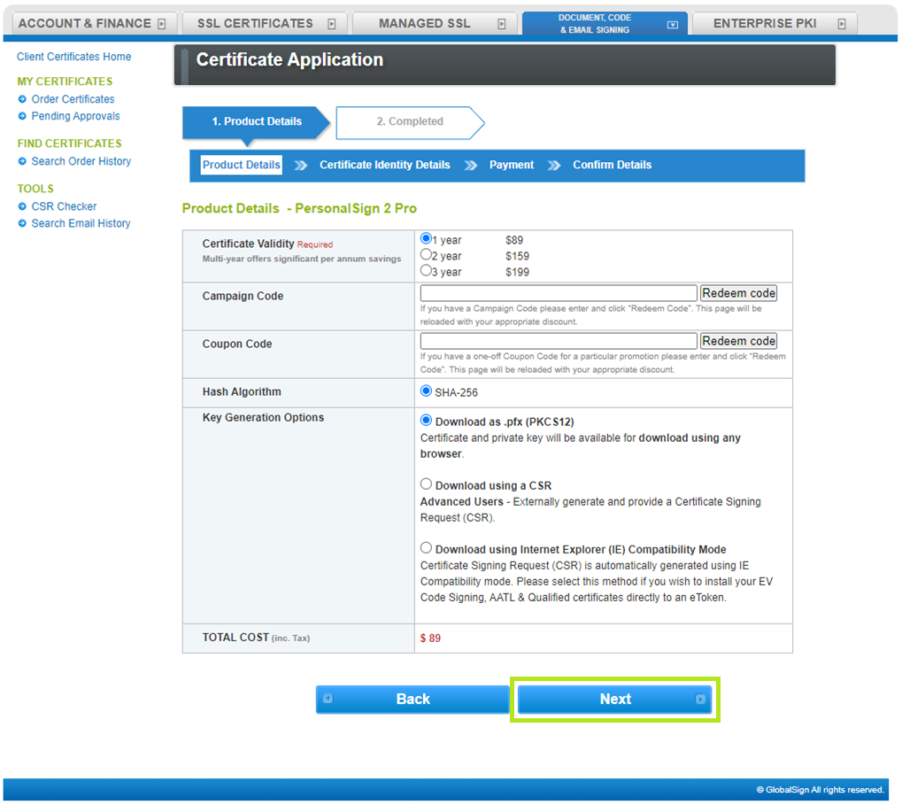Image resolution: width=902 pixels, height=805 pixels.
Task: Select step 1 Product Details
Action: [x=257, y=121]
